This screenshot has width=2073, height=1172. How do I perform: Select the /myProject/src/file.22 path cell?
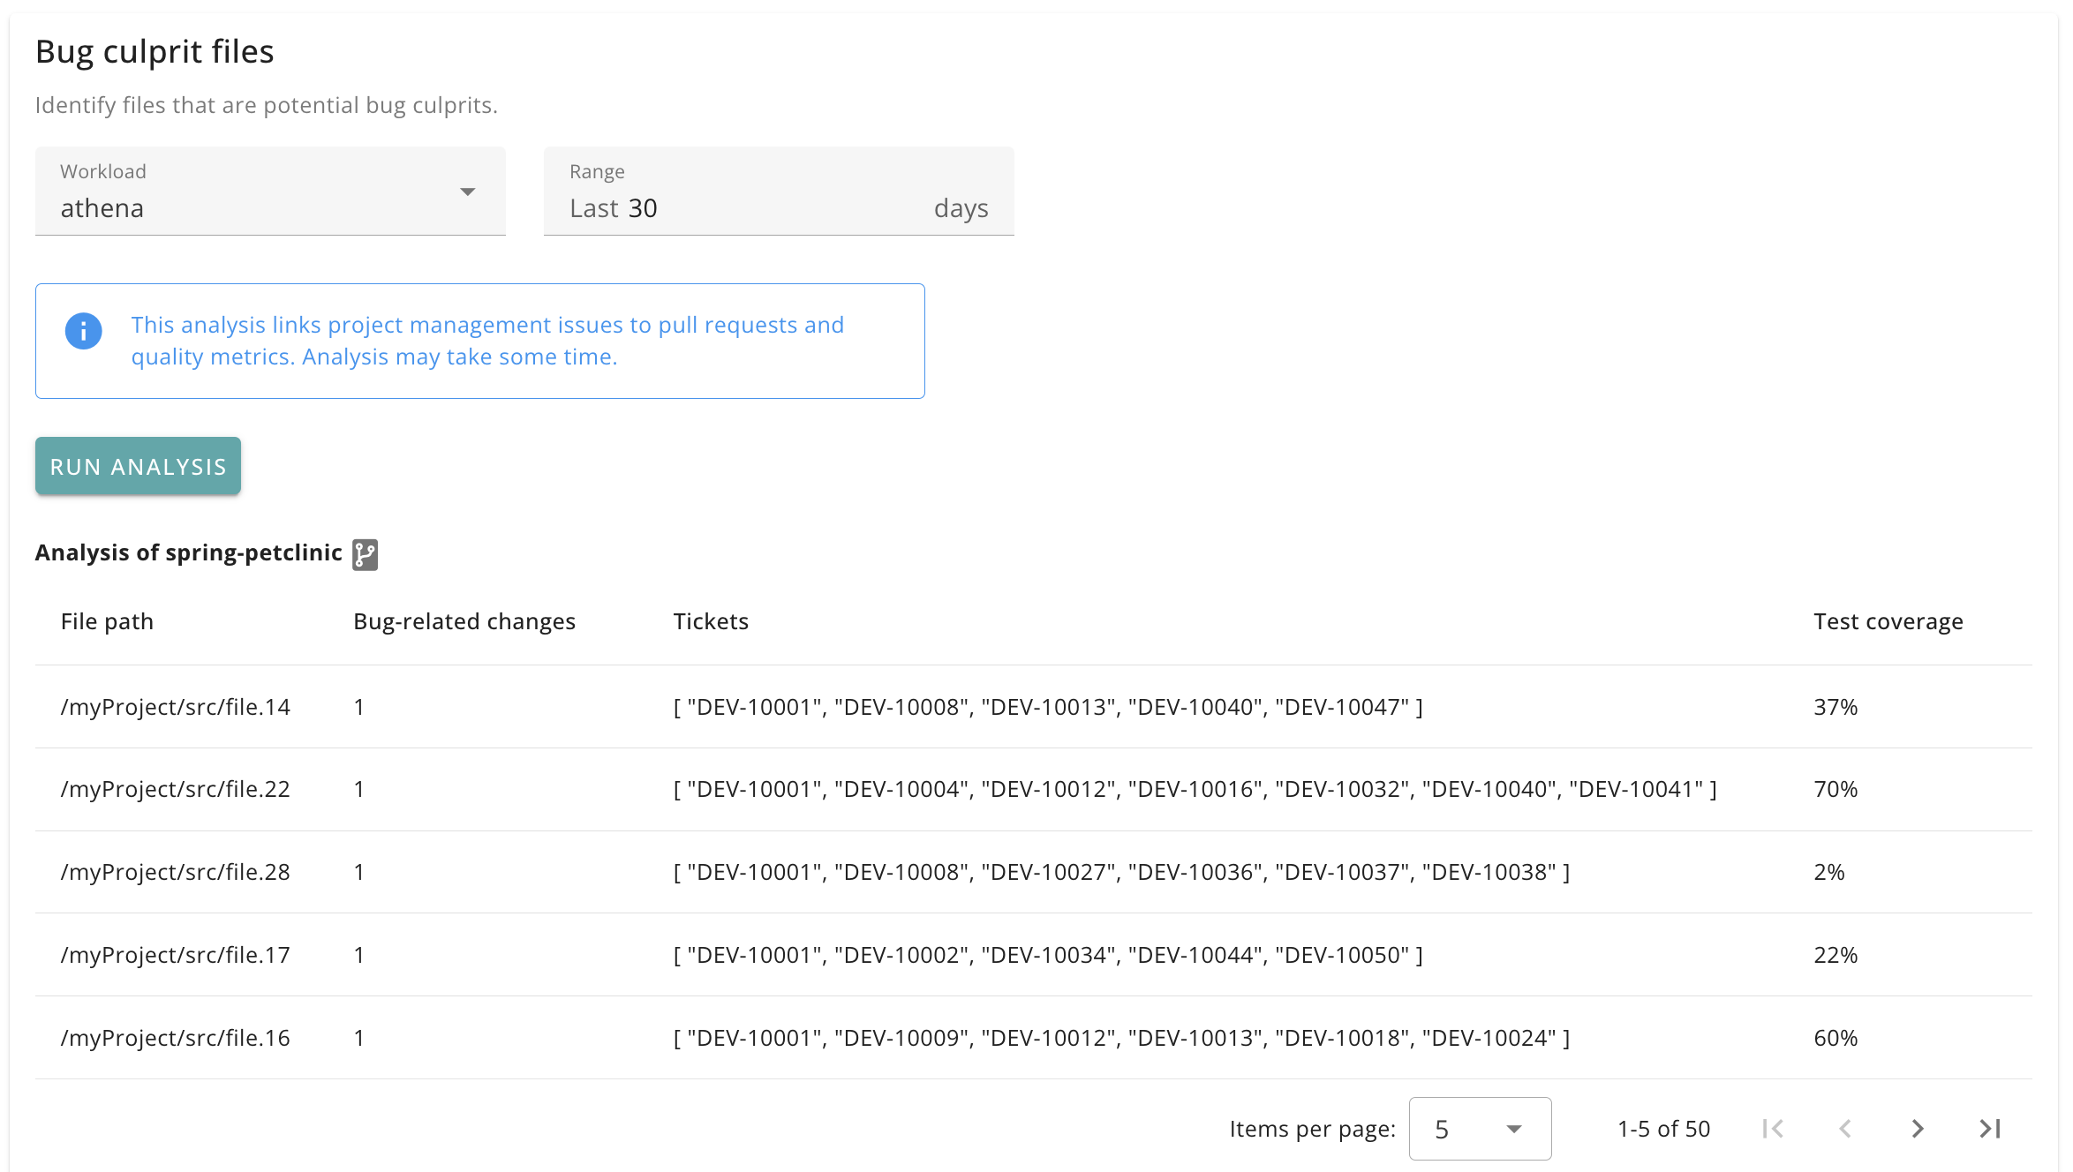coord(176,789)
